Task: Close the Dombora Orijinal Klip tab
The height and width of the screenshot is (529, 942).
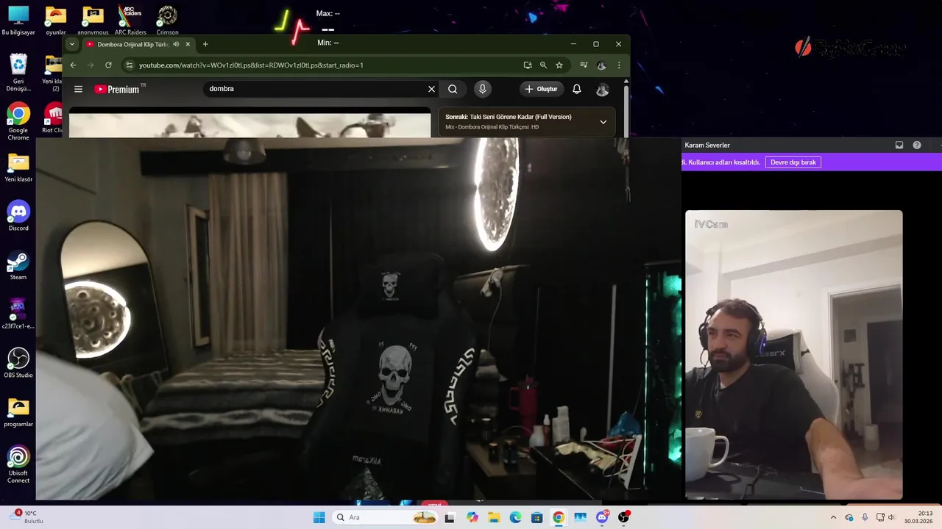Action: tap(188, 44)
